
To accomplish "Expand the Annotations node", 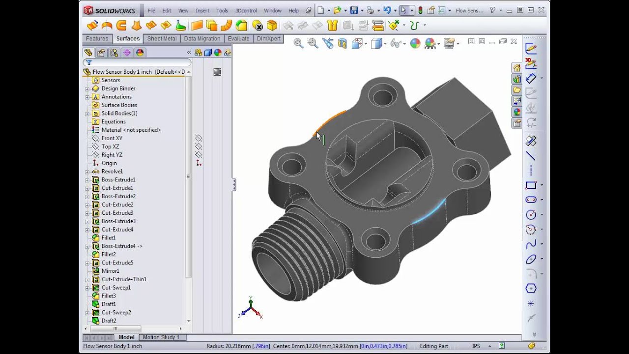I will tap(87, 97).
